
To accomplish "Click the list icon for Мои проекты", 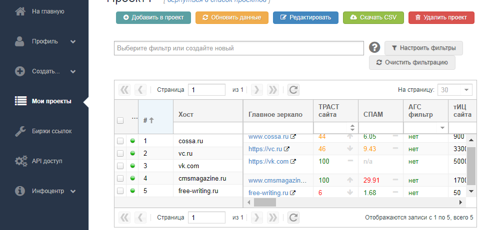I will coord(20,101).
